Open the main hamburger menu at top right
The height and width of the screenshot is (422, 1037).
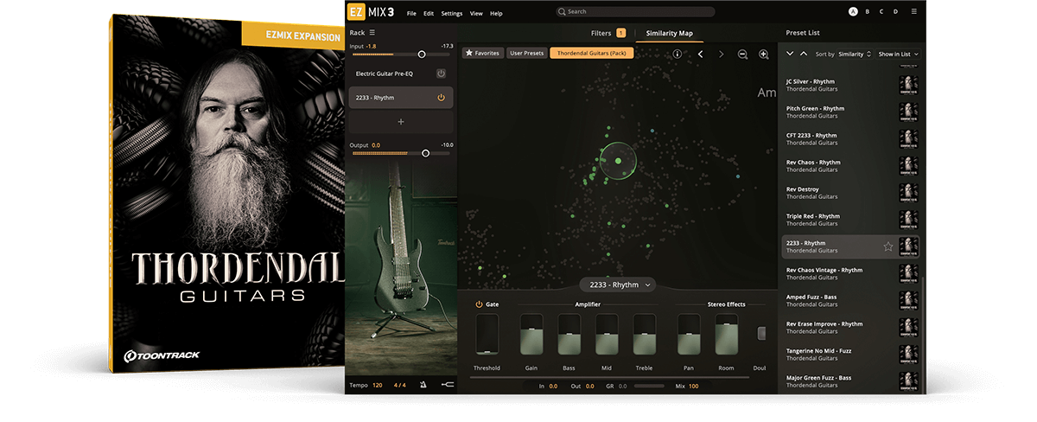click(915, 11)
